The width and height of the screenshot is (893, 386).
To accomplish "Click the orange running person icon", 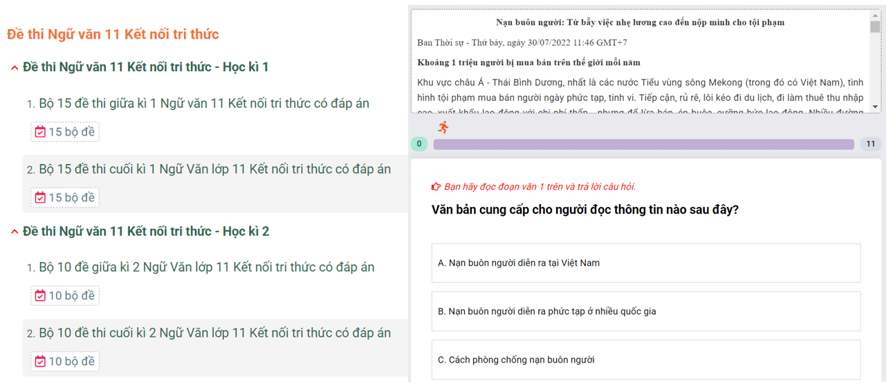I will click(x=443, y=127).
